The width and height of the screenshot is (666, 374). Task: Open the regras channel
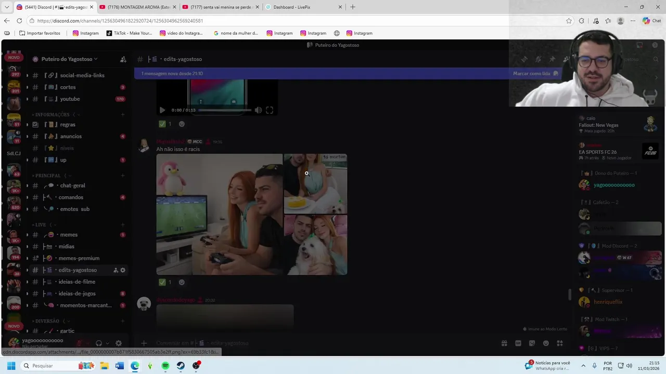[x=78, y=125]
